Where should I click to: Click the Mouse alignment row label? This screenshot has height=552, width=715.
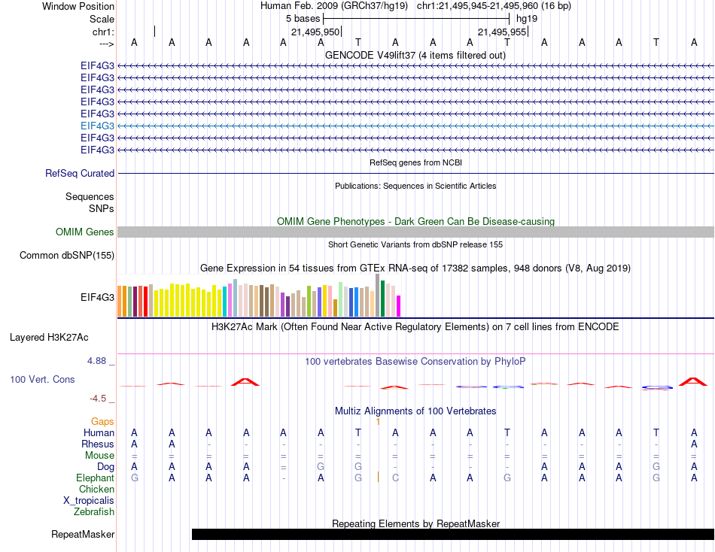tap(99, 456)
